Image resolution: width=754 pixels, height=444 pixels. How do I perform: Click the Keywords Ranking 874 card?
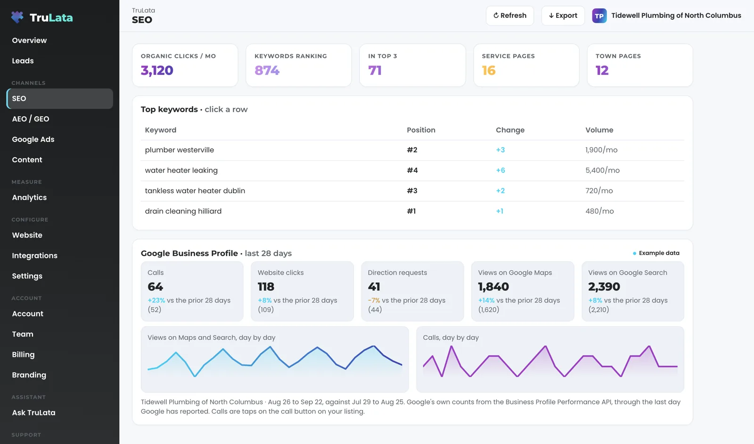click(x=299, y=65)
